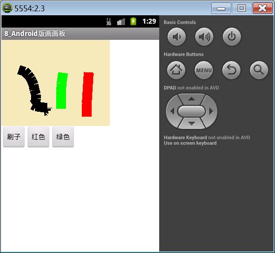275x253 pixels.
Task: Click the DPAD center button
Action: [x=192, y=111]
